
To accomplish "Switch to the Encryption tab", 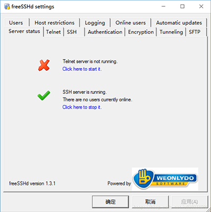I will point(141,32).
